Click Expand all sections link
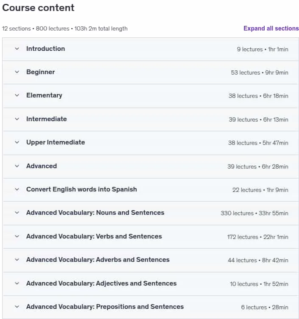Image resolution: width=299 pixels, height=319 pixels. click(271, 28)
